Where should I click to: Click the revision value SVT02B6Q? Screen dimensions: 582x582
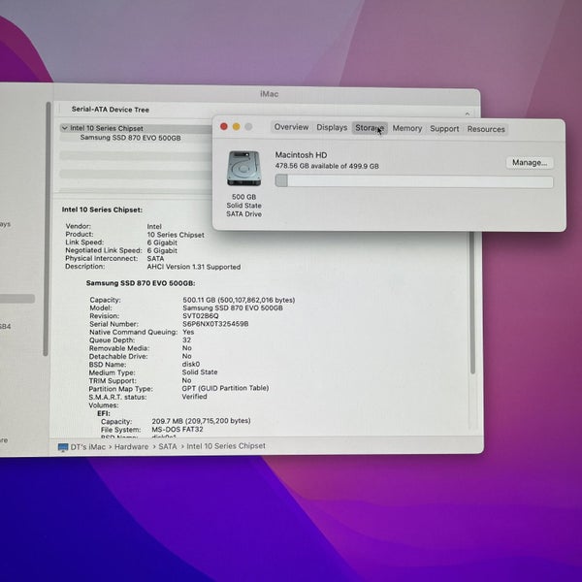point(201,316)
